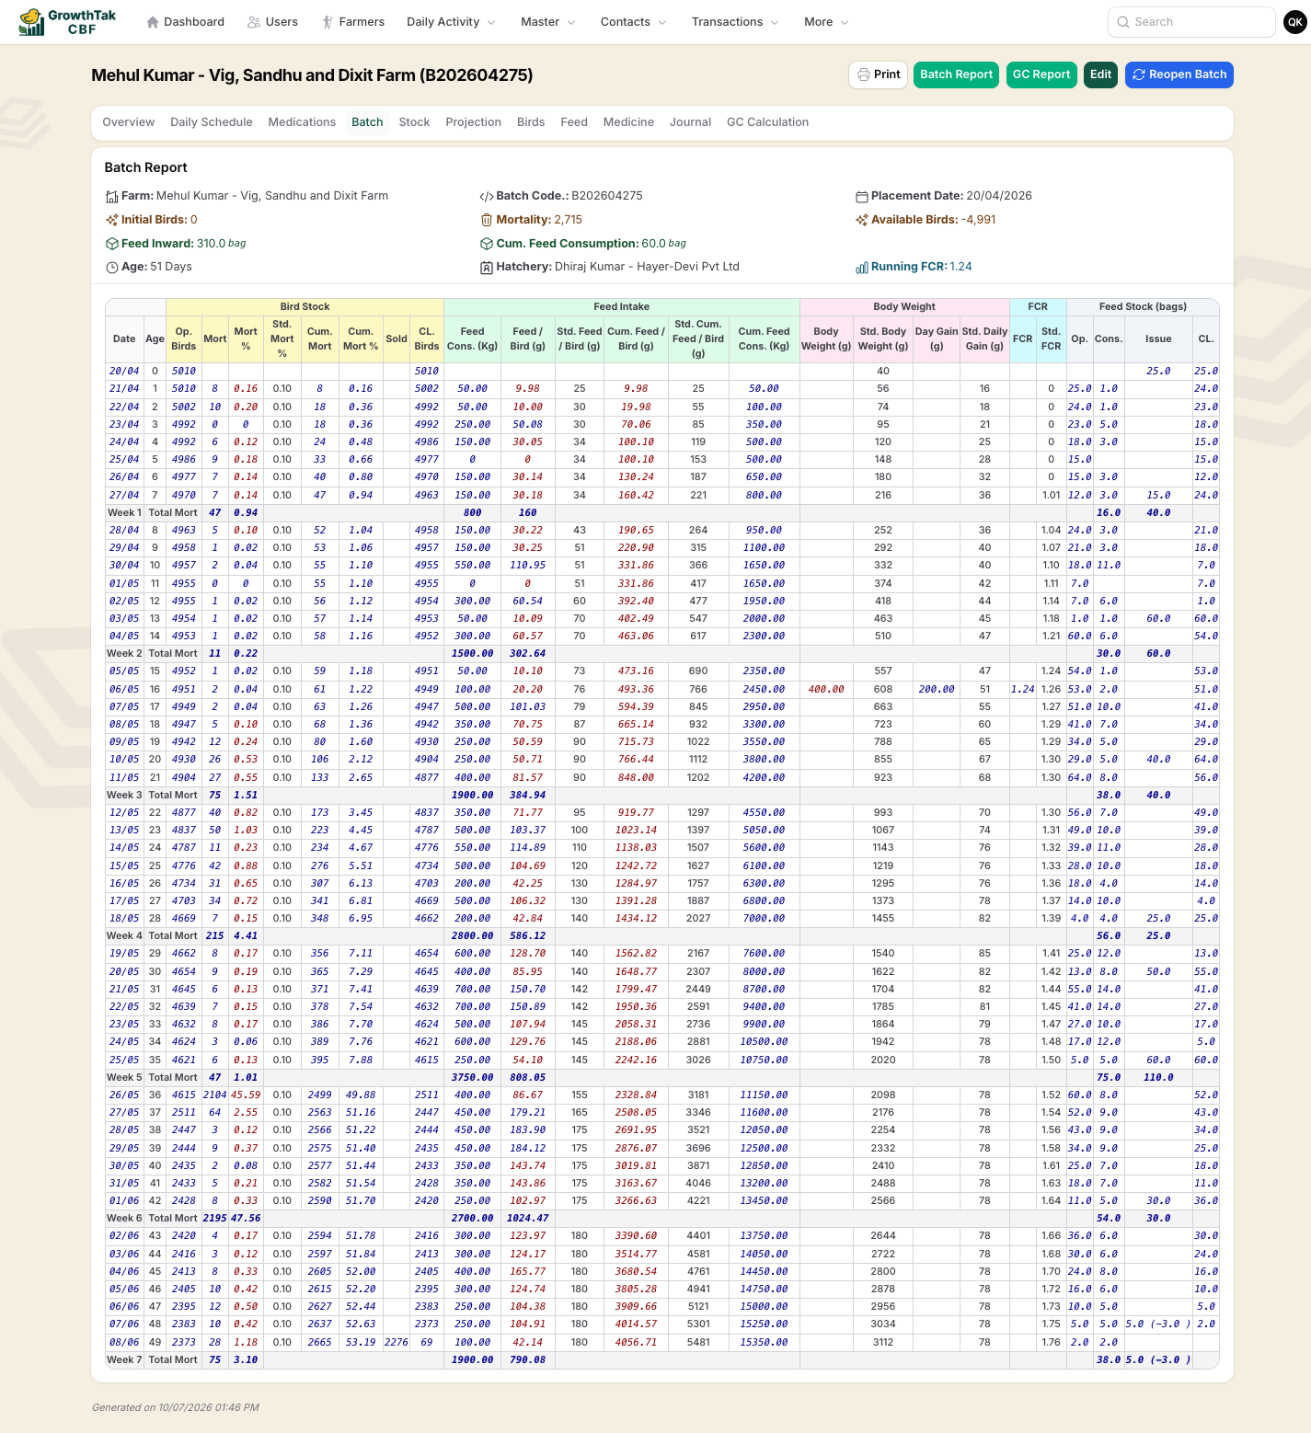Click the GC Report button
This screenshot has height=1433, width=1311.
pyautogui.click(x=1041, y=75)
